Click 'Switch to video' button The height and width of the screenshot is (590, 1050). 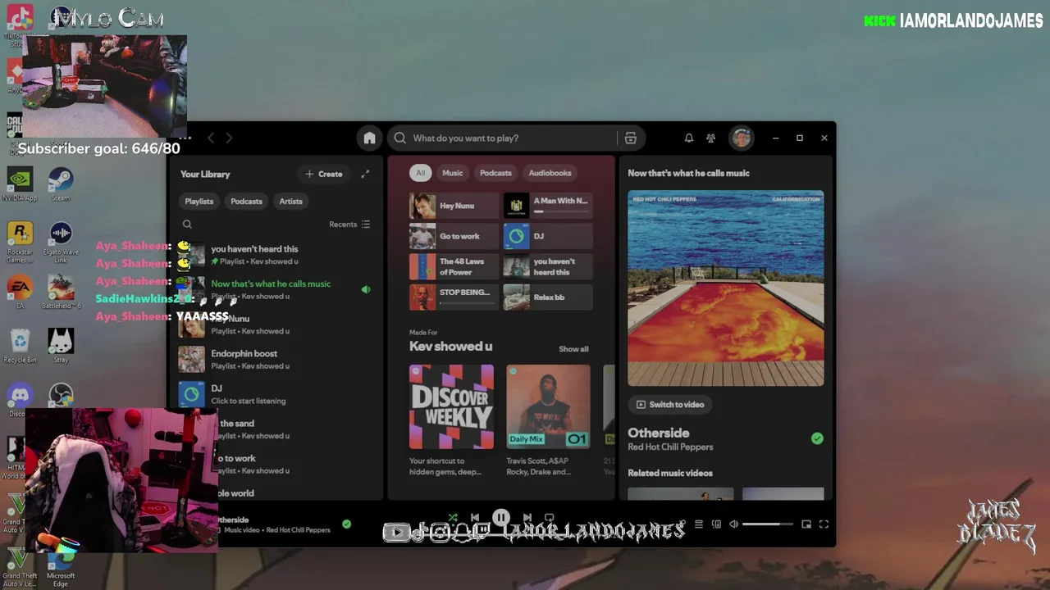(x=670, y=405)
